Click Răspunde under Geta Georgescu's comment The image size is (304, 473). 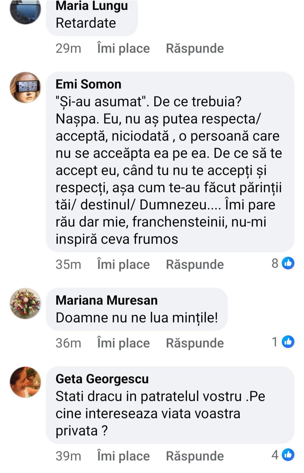coord(195,456)
